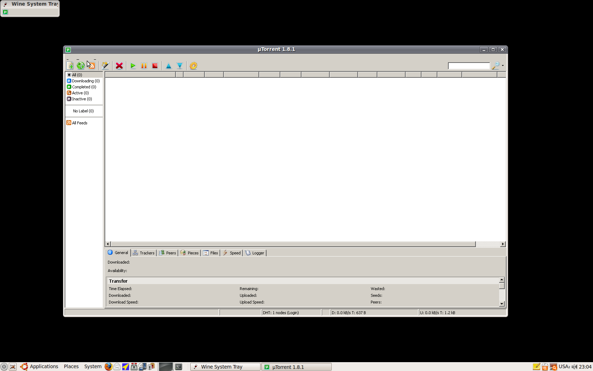593x371 pixels.
Task: Switch to µTorrent 1.8.1 taskbar button
Action: pos(296,367)
